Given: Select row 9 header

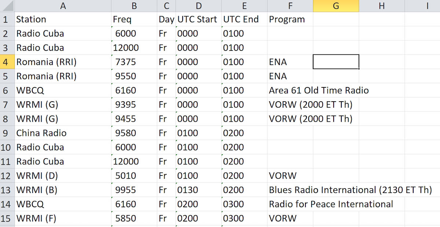Looking at the screenshot, I should tap(7, 133).
